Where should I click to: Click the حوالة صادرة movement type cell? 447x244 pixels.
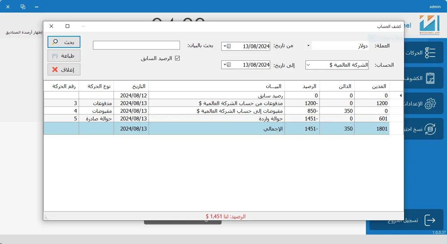96,118
